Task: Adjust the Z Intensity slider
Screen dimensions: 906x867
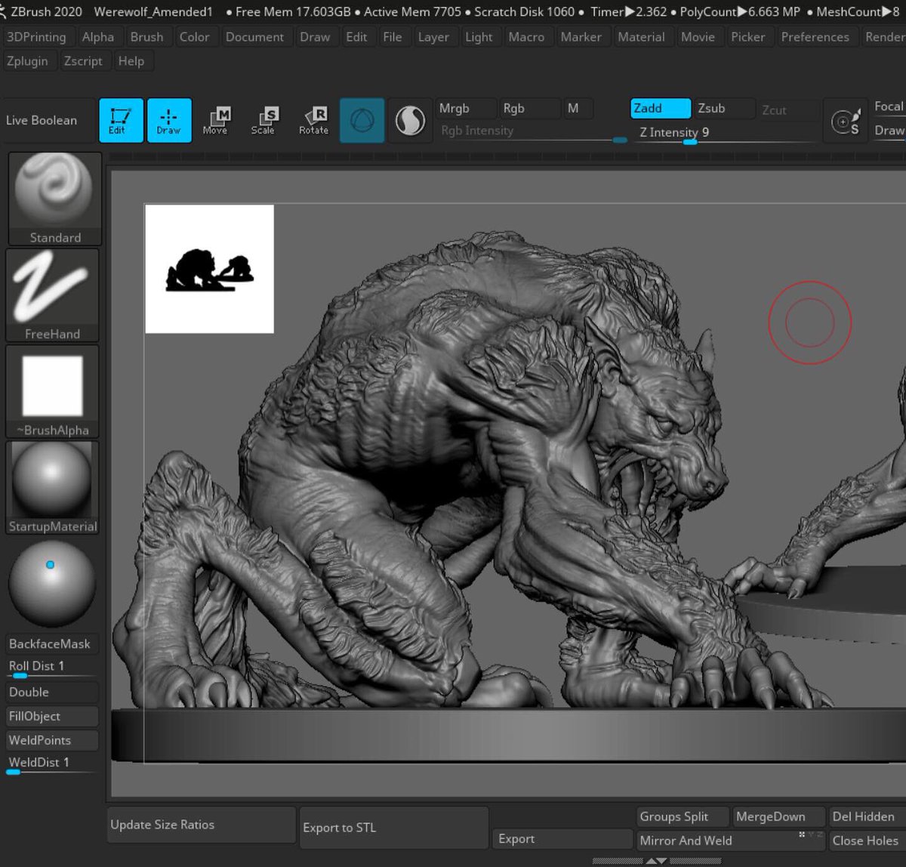Action: click(x=724, y=133)
